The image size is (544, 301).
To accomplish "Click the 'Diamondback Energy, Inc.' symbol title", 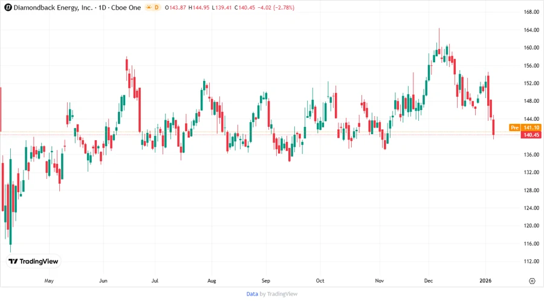I will tap(53, 8).
